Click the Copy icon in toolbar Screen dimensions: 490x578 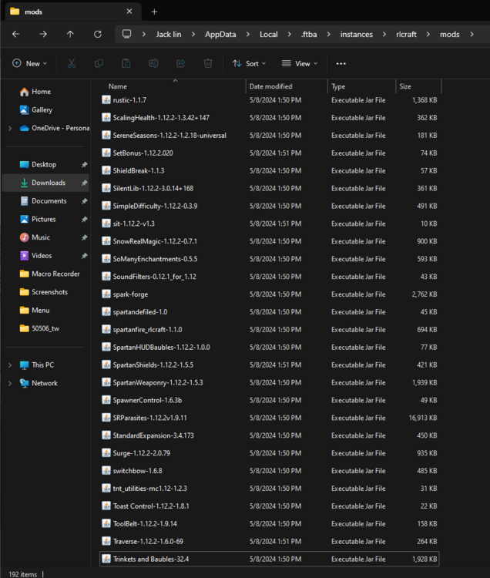click(x=99, y=63)
